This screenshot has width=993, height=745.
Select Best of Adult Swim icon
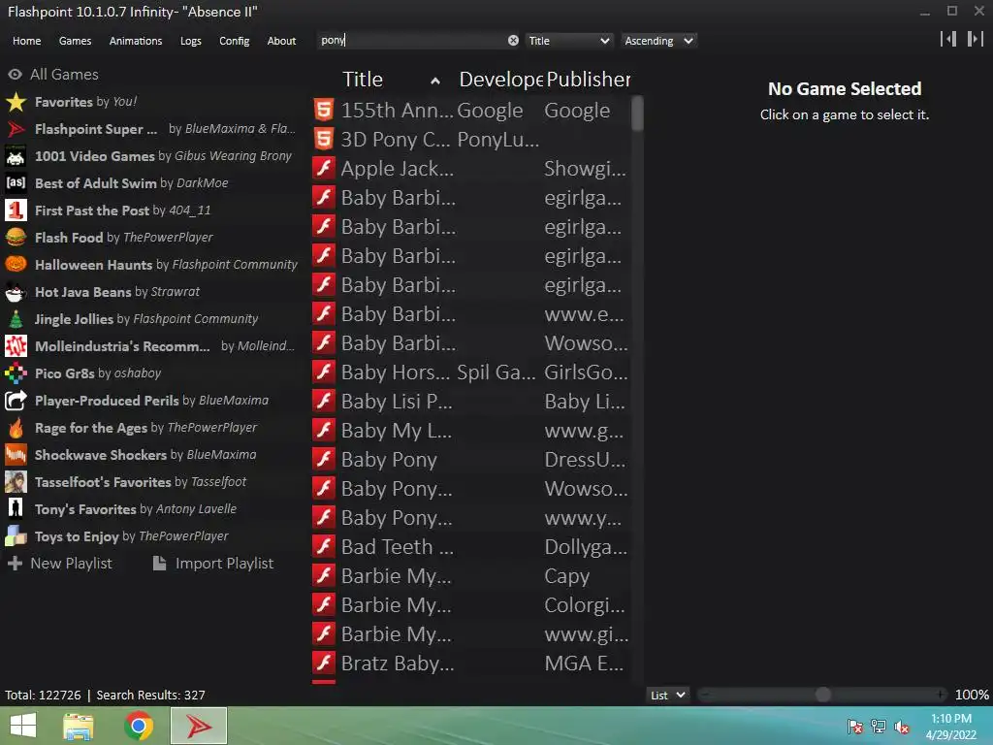click(16, 183)
